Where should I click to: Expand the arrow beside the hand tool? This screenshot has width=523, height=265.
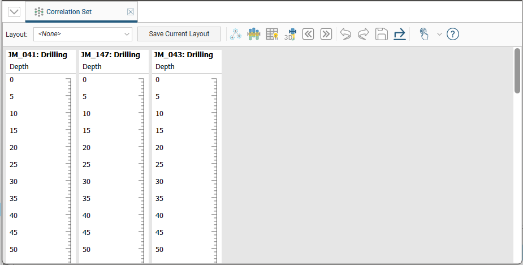pos(439,34)
